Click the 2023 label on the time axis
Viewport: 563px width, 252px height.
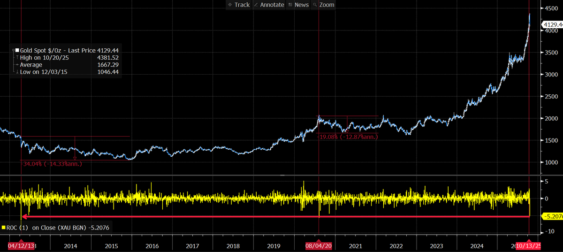click(x=436, y=246)
